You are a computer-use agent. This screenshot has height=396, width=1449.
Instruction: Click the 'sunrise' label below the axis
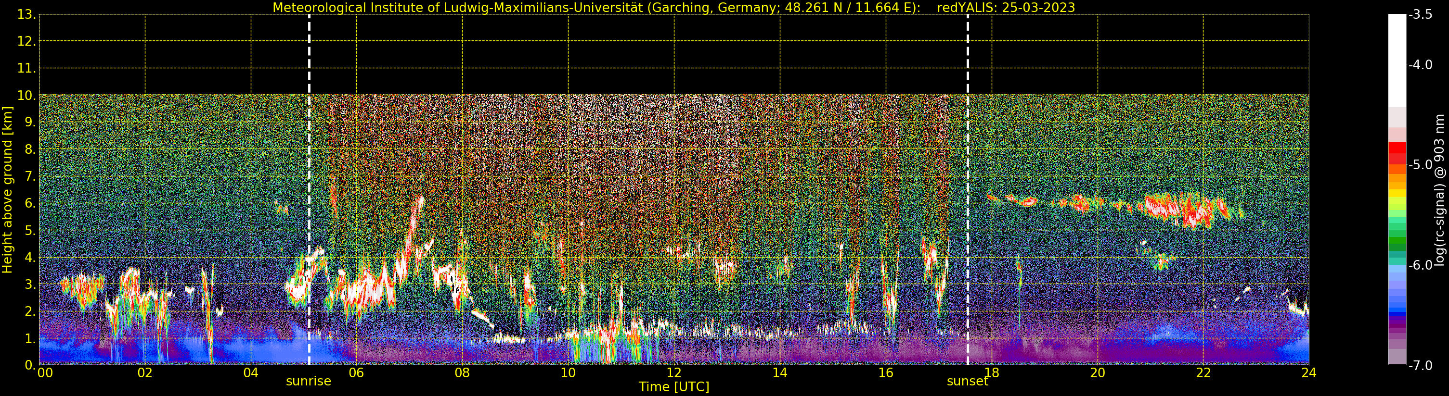pos(308,382)
